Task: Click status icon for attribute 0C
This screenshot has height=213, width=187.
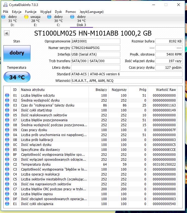Action: (x=7, y=145)
